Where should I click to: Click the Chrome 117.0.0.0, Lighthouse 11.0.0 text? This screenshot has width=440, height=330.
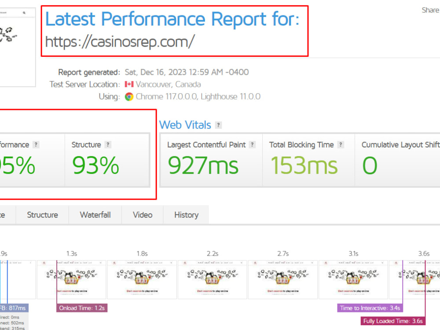[x=198, y=97]
